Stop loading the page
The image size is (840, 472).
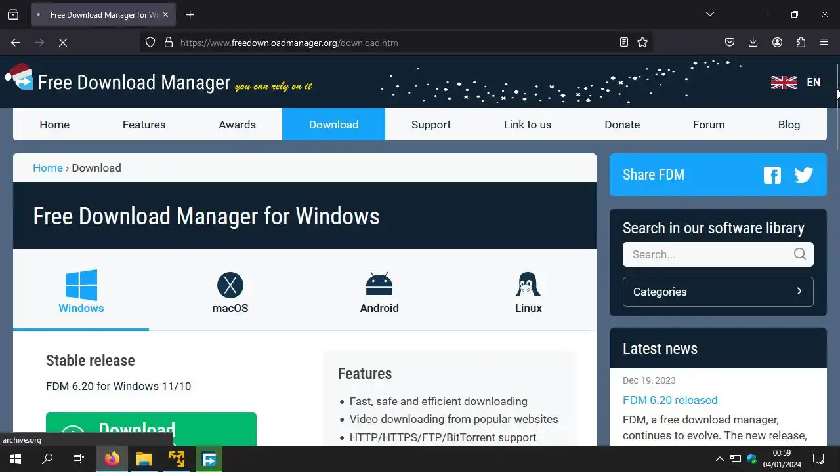[63, 42]
